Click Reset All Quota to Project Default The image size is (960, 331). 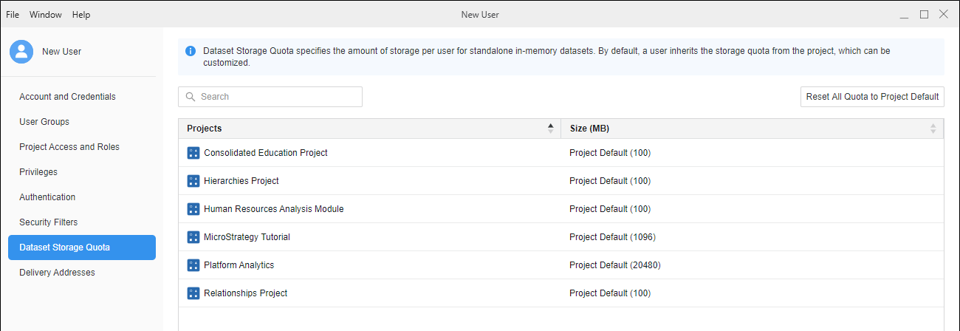[872, 97]
